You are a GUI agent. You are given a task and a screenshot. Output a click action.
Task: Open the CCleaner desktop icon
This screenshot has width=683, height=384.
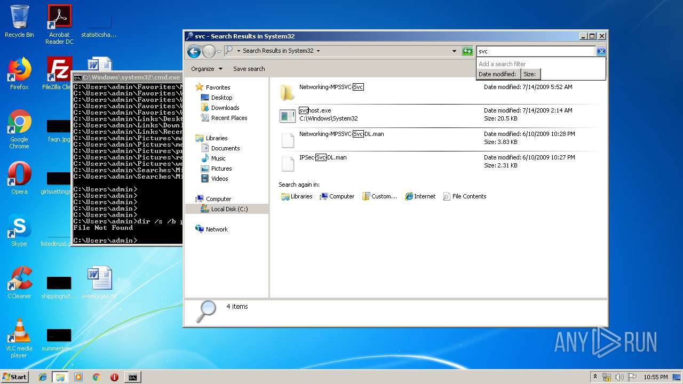tap(19, 283)
